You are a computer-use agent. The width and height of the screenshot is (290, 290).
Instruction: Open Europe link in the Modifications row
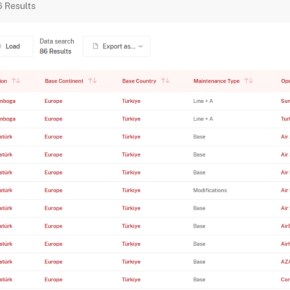click(54, 191)
